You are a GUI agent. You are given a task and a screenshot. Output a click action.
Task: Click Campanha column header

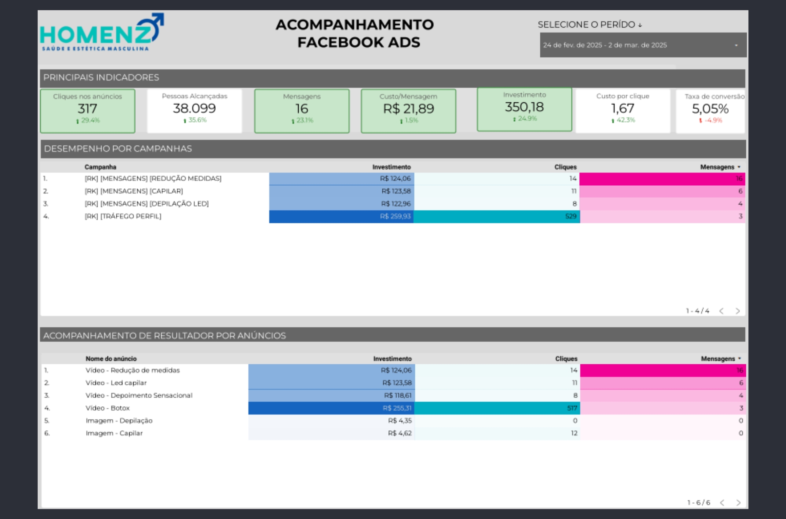tap(100, 167)
